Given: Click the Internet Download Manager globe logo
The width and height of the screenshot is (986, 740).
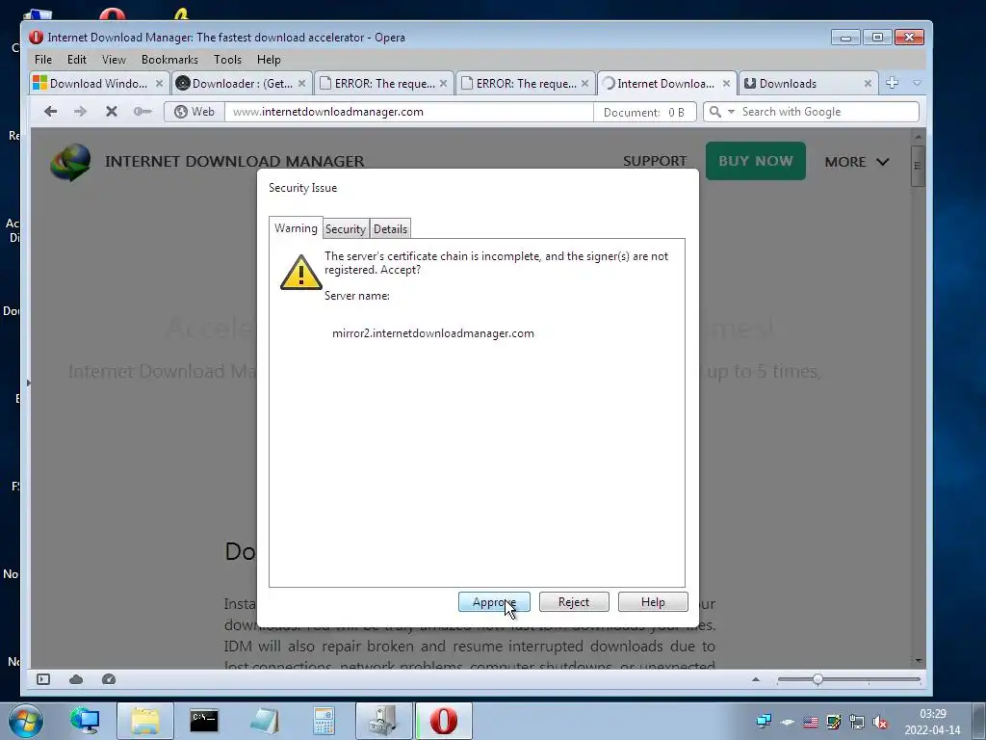Looking at the screenshot, I should (x=70, y=162).
